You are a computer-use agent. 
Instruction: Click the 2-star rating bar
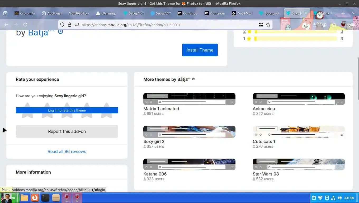click(x=296, y=31)
